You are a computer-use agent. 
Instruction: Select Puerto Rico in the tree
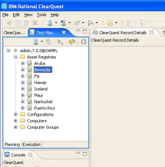point(45,108)
